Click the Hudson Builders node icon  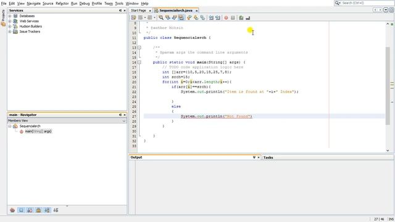pyautogui.click(x=15, y=27)
